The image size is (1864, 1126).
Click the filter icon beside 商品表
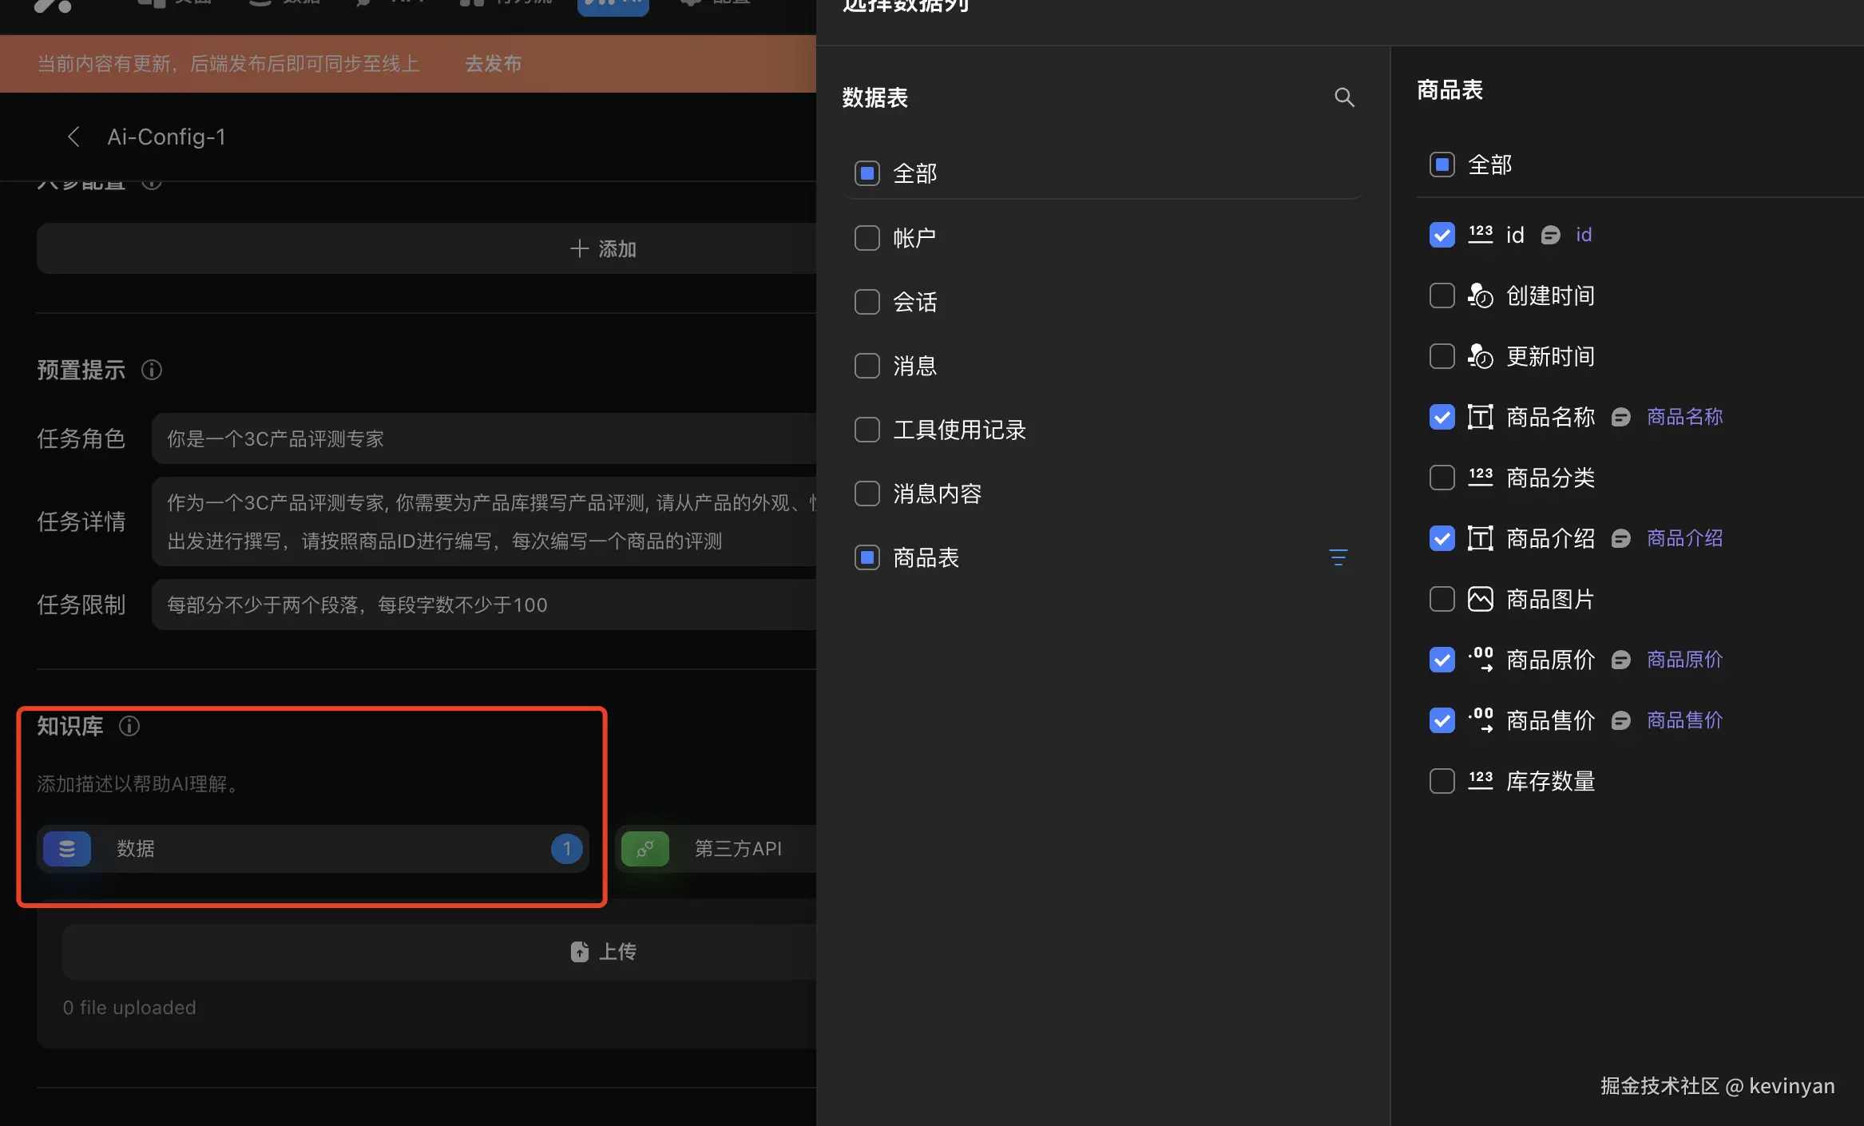(x=1338, y=557)
